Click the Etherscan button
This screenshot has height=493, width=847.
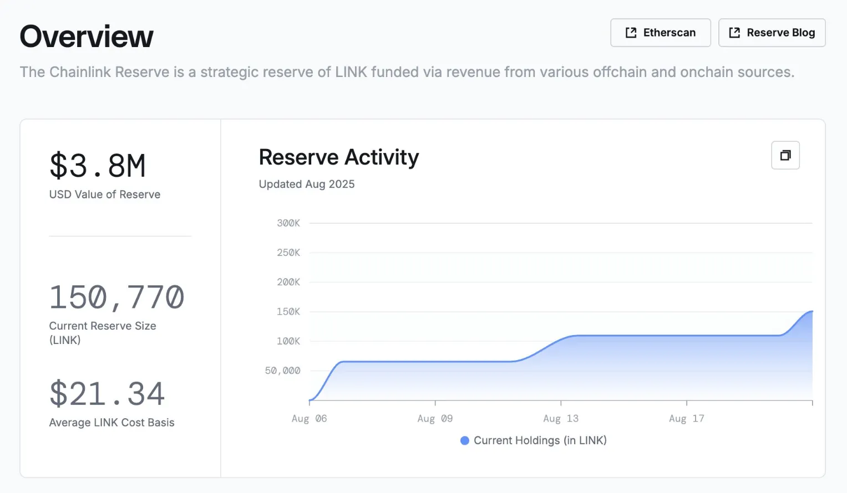tap(660, 33)
